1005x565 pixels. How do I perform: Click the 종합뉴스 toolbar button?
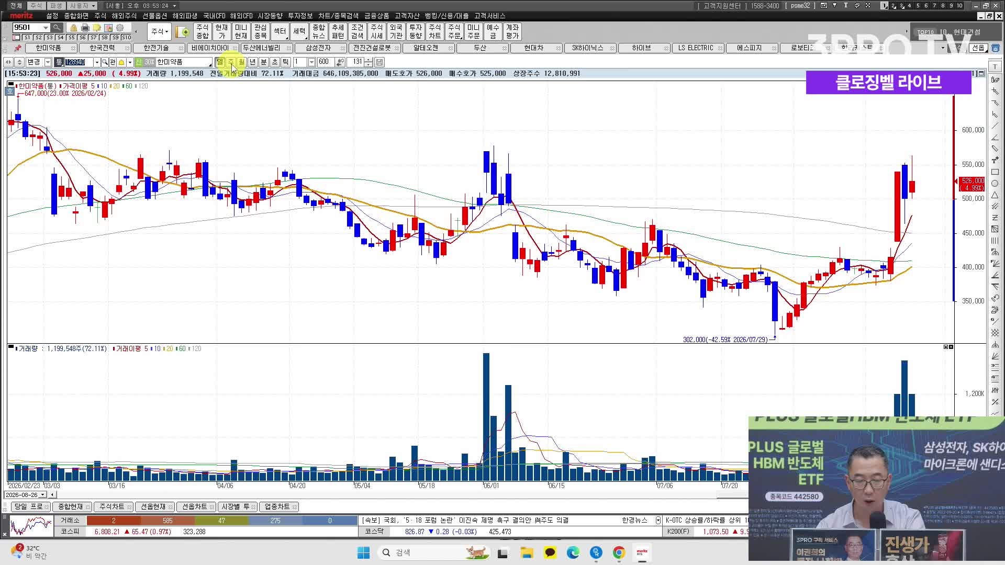click(x=319, y=32)
